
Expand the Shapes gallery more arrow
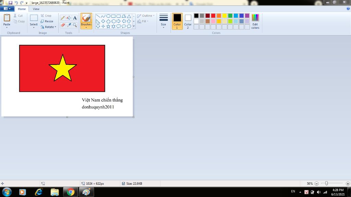click(134, 26)
